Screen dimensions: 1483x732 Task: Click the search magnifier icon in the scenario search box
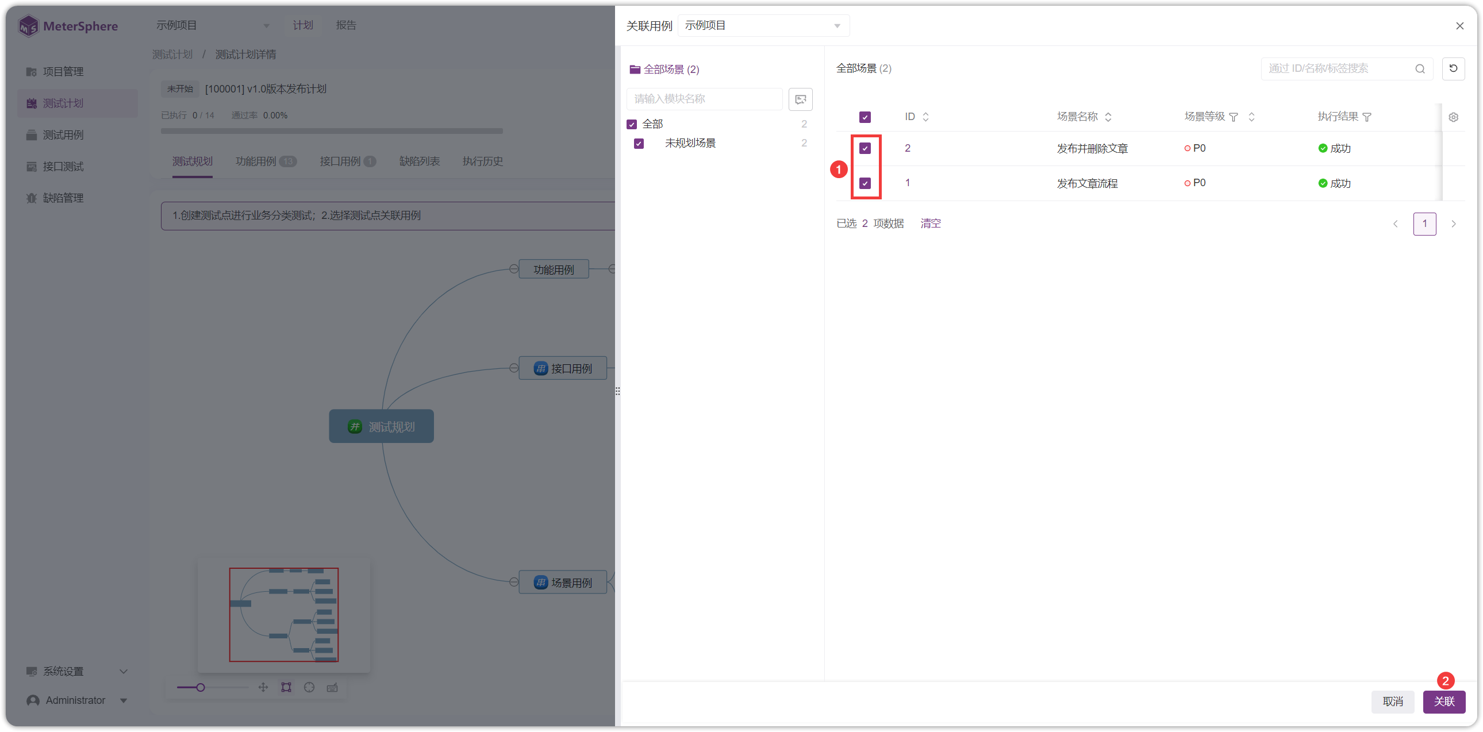click(x=1420, y=69)
